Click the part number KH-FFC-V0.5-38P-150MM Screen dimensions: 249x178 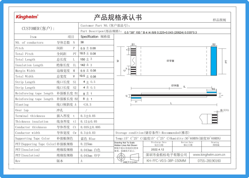(166, 161)
